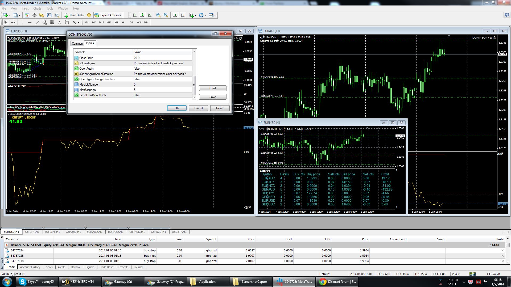Switch timeframe to D1
Viewport: 511px width, 287px height.
click(x=131, y=22)
